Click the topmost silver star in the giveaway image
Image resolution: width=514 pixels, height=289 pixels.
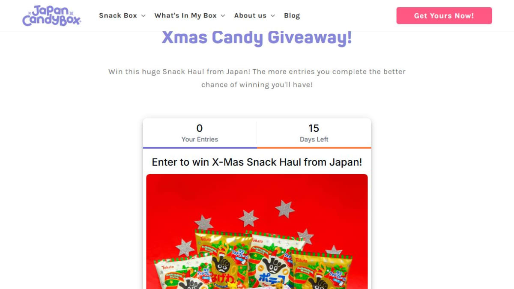[x=284, y=209]
